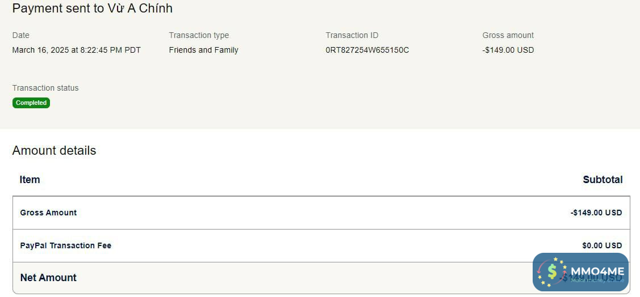Image resolution: width=640 pixels, height=297 pixels.
Task: Click the Item column header
Action: point(30,180)
